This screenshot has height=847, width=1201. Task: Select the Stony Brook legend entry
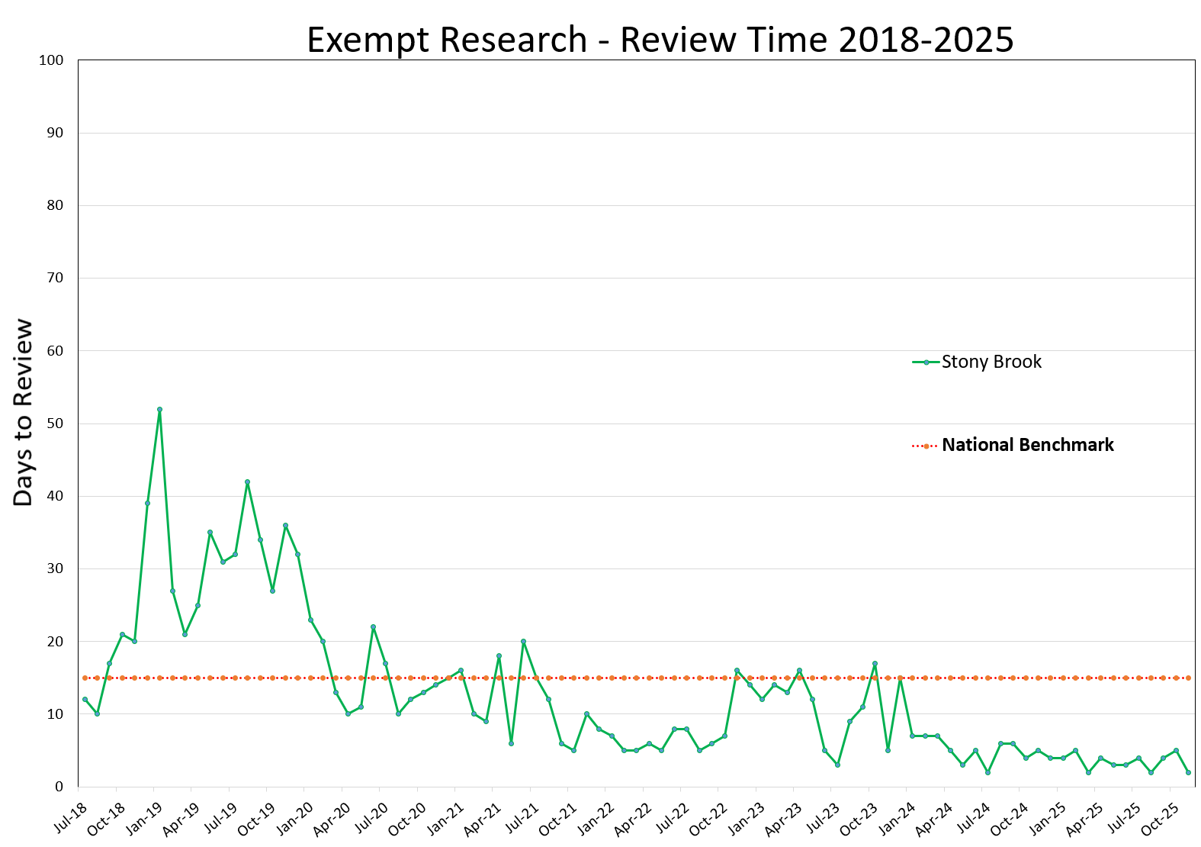pos(977,362)
